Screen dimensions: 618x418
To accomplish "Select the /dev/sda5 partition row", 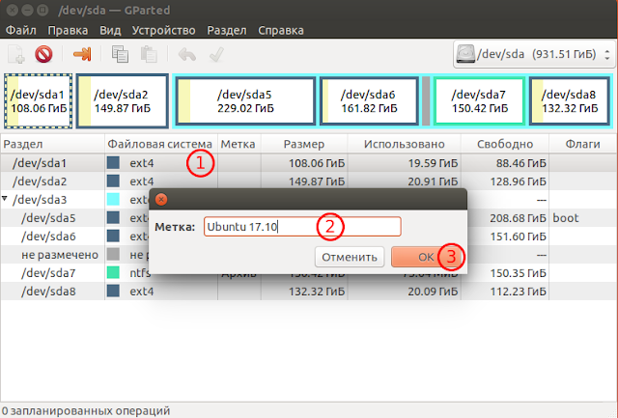I will 309,218.
